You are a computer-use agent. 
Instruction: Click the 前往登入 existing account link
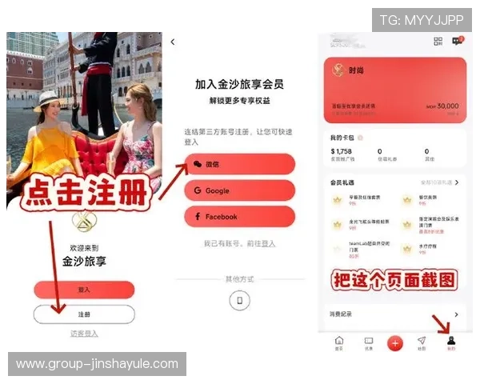click(x=261, y=243)
